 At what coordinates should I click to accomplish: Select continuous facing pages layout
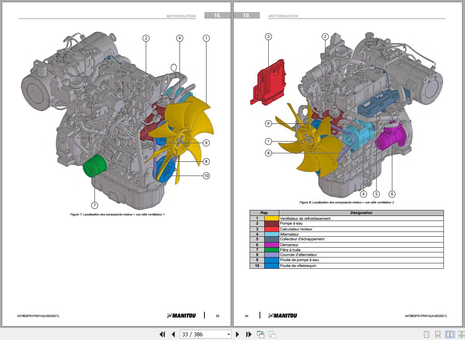[x=461, y=334]
